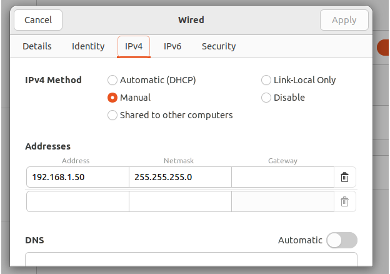This screenshot has width=390, height=274.
Task: Open the Security tab
Action: tap(219, 46)
